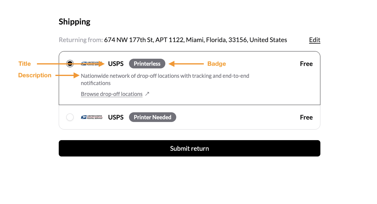This screenshot has width=377, height=204.
Task: Select the USPS Printerless radio button
Action: 70,64
